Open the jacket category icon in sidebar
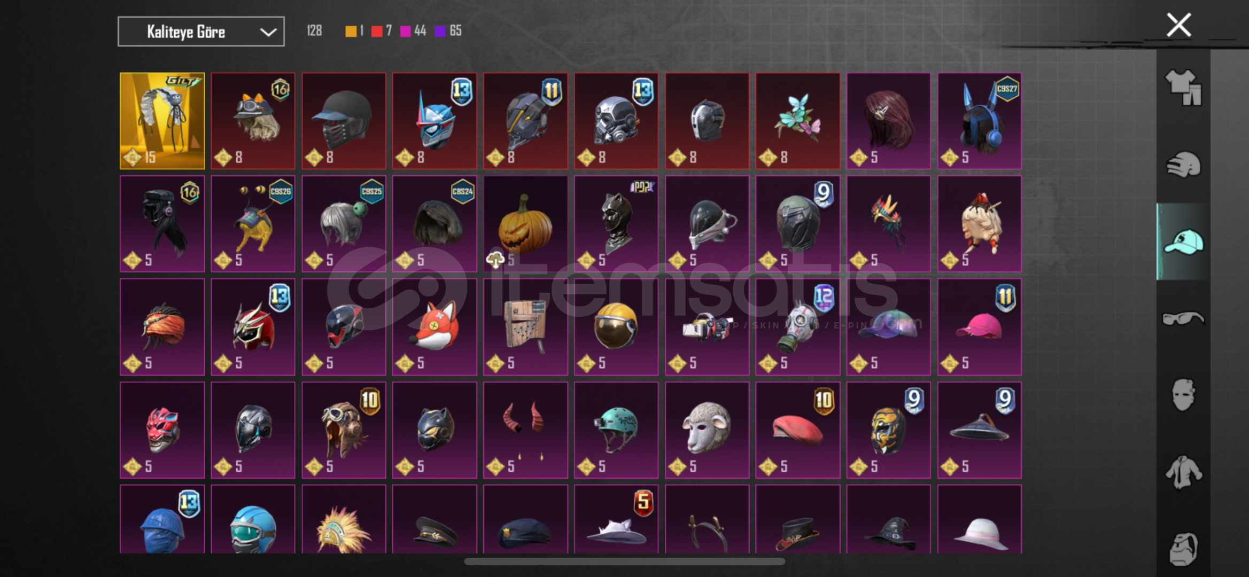The height and width of the screenshot is (577, 1249). coord(1183,472)
